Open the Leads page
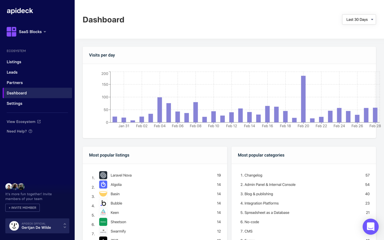 (12, 72)
